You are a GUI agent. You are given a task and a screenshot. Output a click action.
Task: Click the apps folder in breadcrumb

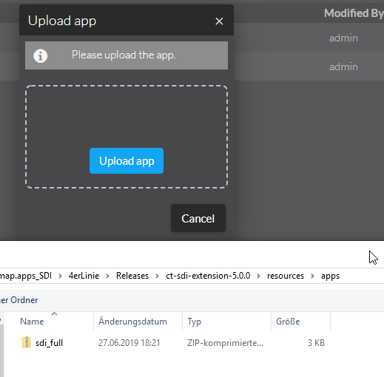tap(330, 276)
